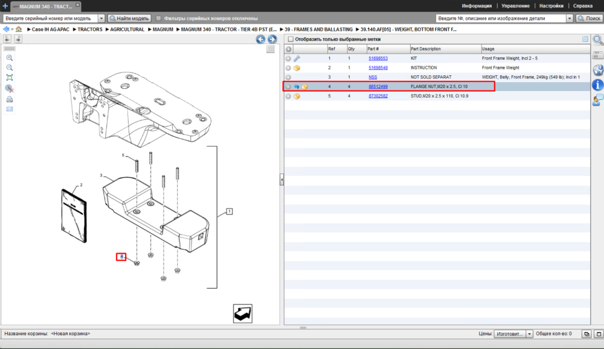This screenshot has height=349, width=604.
Task: Open the serial number dropdown arrow
Action: (x=101, y=18)
